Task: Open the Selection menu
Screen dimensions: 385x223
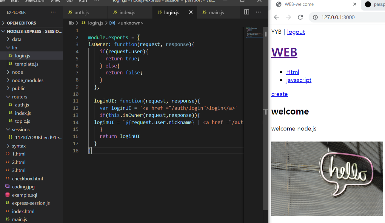Action: pyautogui.click(x=34, y=1)
